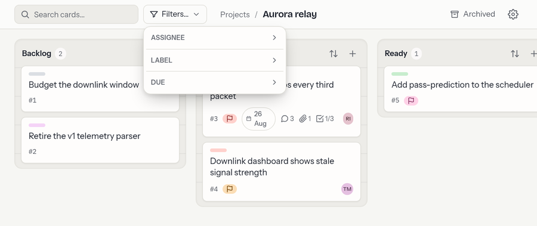Go to Projects breadcrumb link

pyautogui.click(x=235, y=14)
